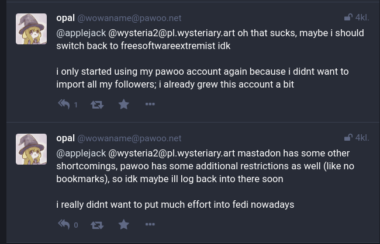Open opal's avatar on second post
This screenshot has height=244, width=380.
tap(31, 149)
